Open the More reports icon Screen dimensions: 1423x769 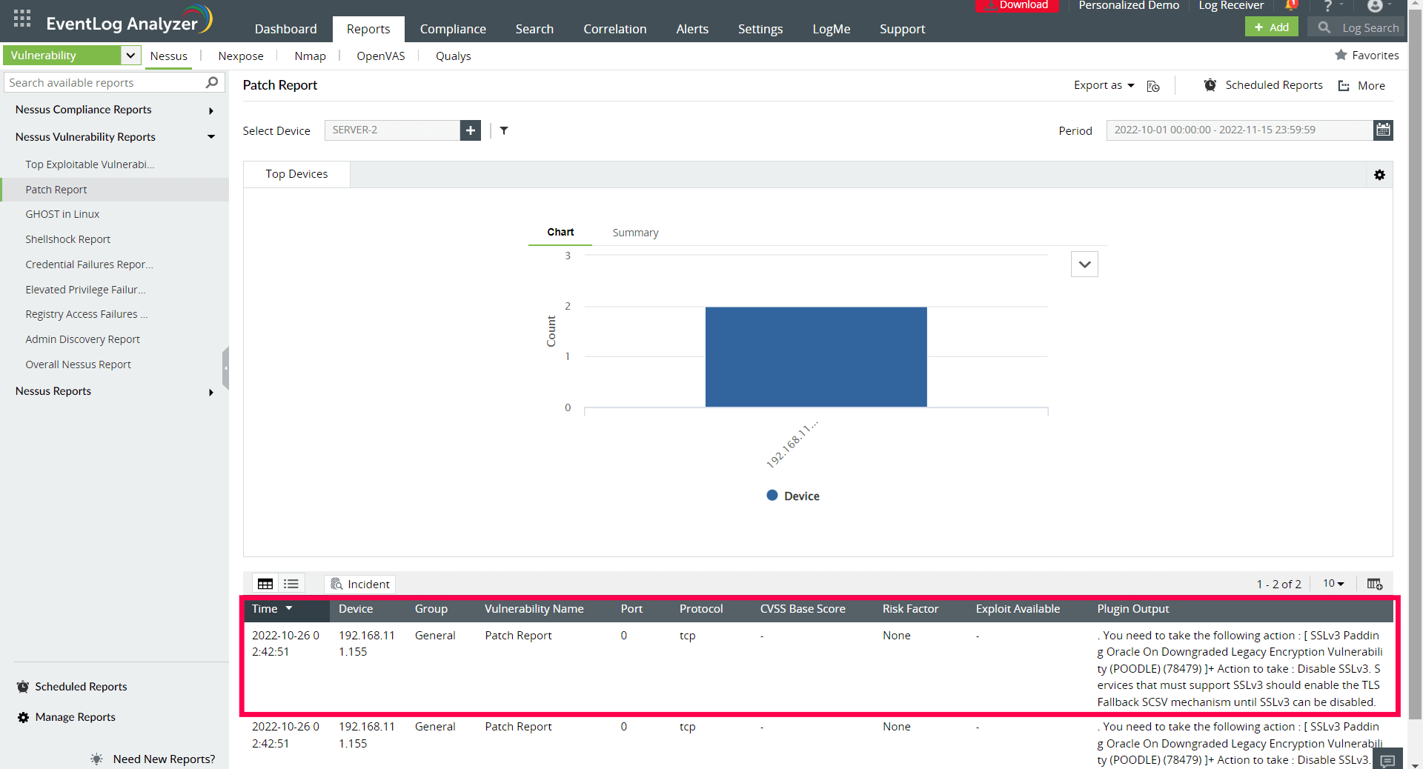pyautogui.click(x=1344, y=86)
